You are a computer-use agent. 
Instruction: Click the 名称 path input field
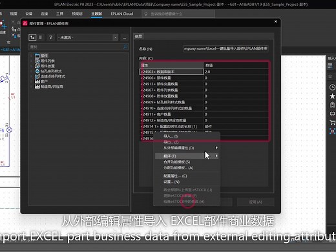(226, 48)
